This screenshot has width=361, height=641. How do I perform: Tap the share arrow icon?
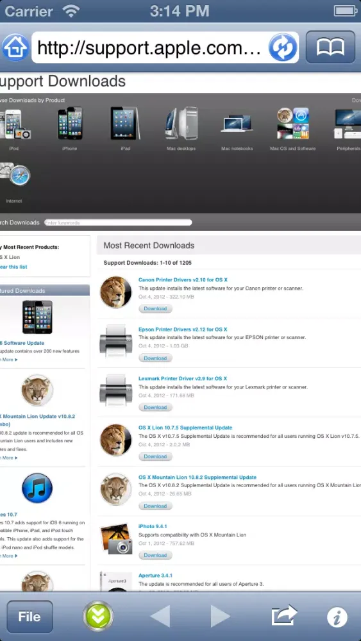[284, 615]
